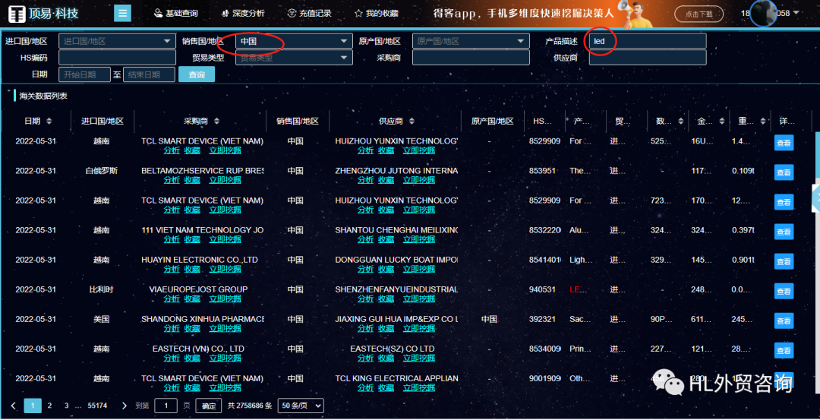Open 基础查询 tab
This screenshot has width=820, height=420.
(175, 13)
